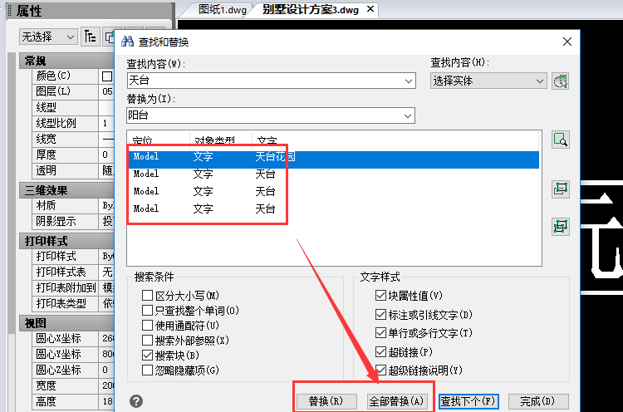This screenshot has width=623, height=412.
Task: Click the 圆心X坐标 property row
Action: pyautogui.click(x=73, y=338)
